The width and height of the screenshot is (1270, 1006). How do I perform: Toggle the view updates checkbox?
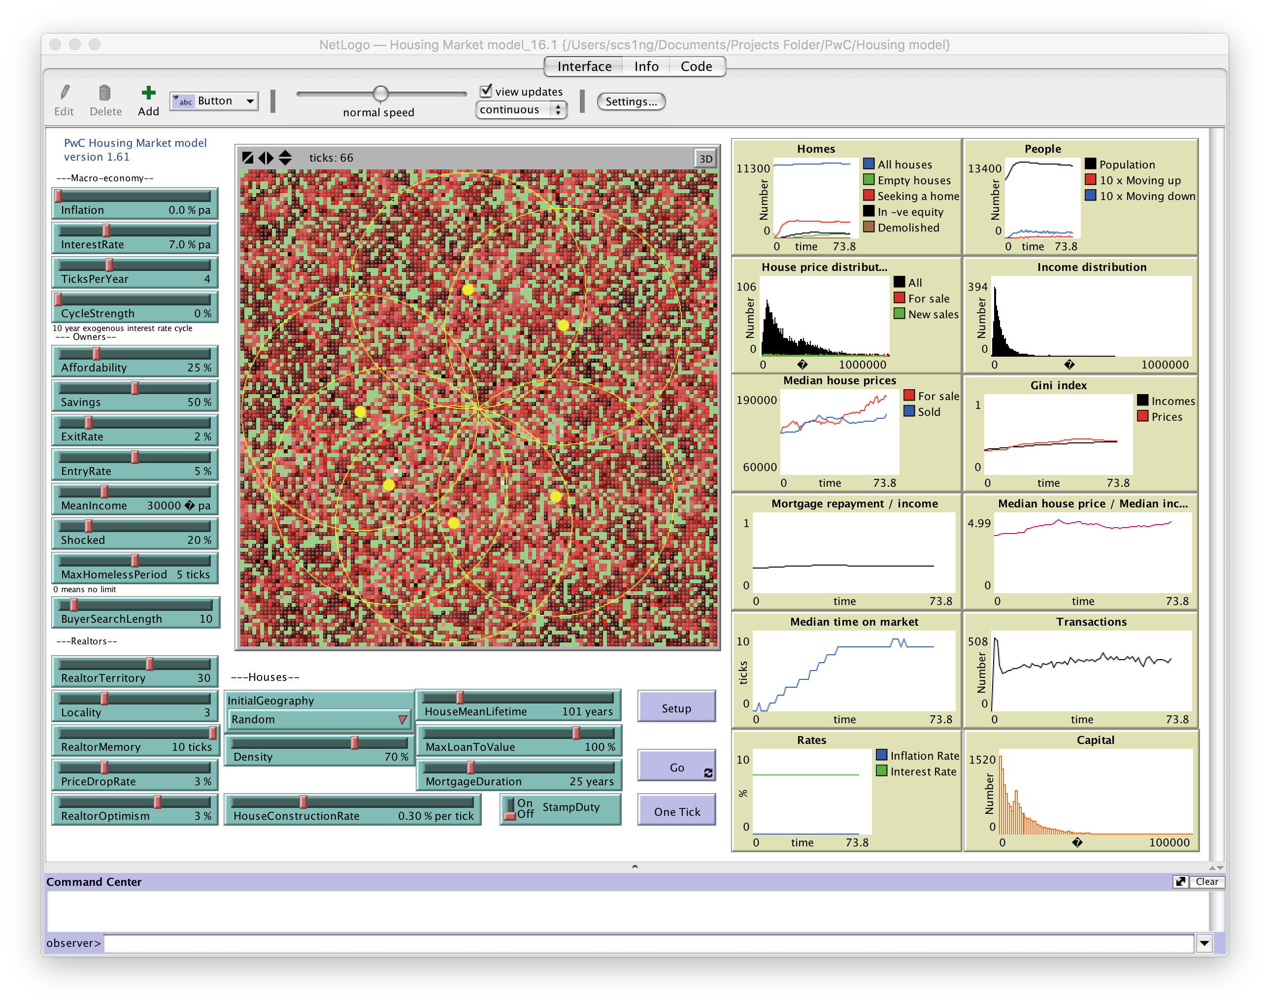pos(486,91)
